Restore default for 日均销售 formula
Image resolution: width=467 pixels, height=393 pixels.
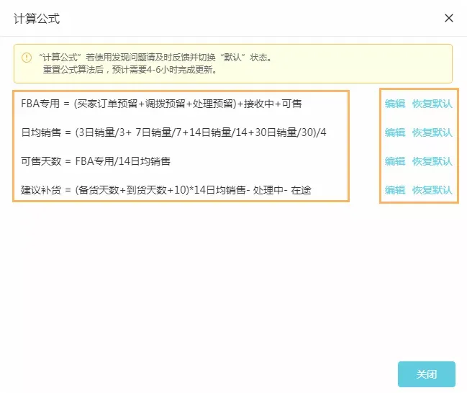(x=432, y=132)
